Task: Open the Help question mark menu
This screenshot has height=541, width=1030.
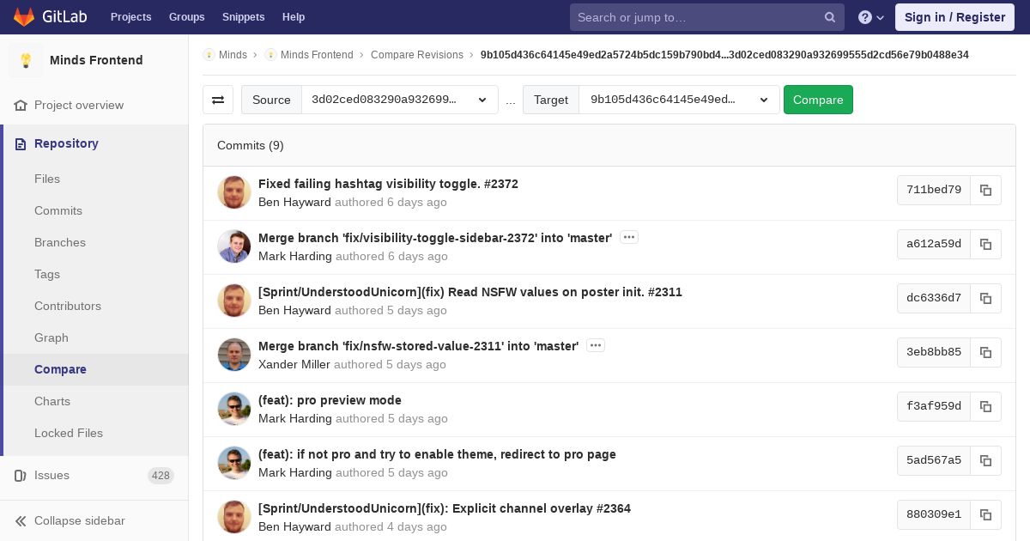Action: (x=870, y=17)
